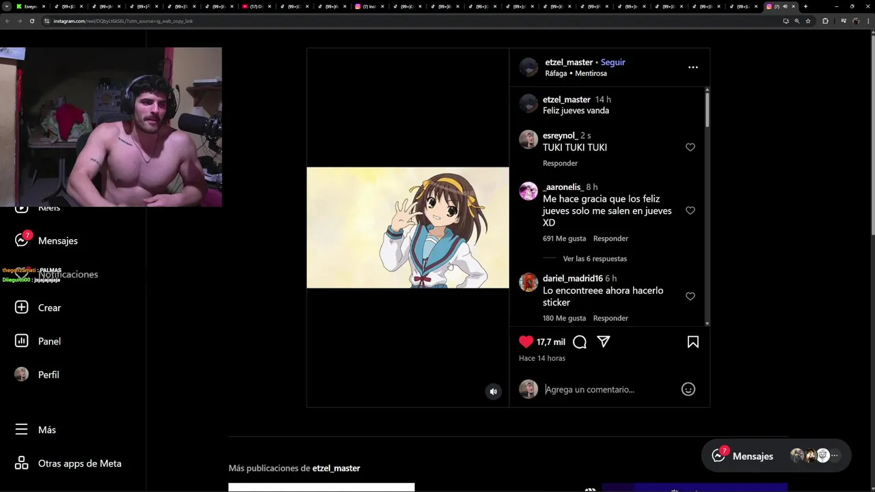Open esreynol_'s profile avatar in comments
Image resolution: width=875 pixels, height=492 pixels.
point(528,139)
